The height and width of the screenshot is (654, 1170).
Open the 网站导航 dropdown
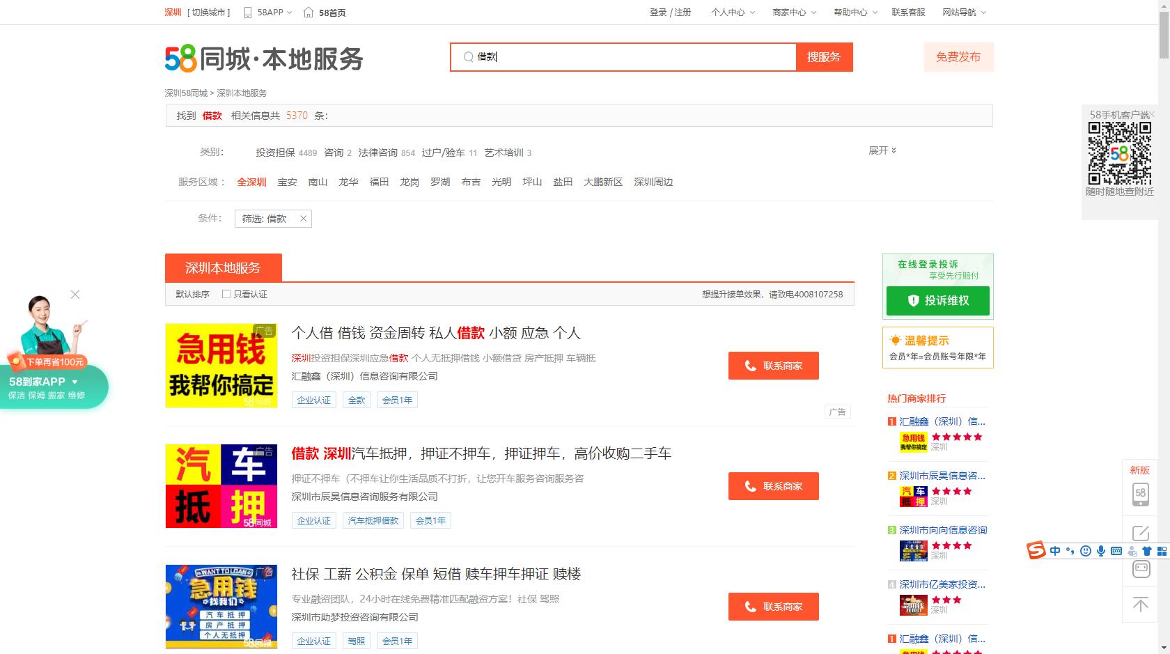coord(960,12)
